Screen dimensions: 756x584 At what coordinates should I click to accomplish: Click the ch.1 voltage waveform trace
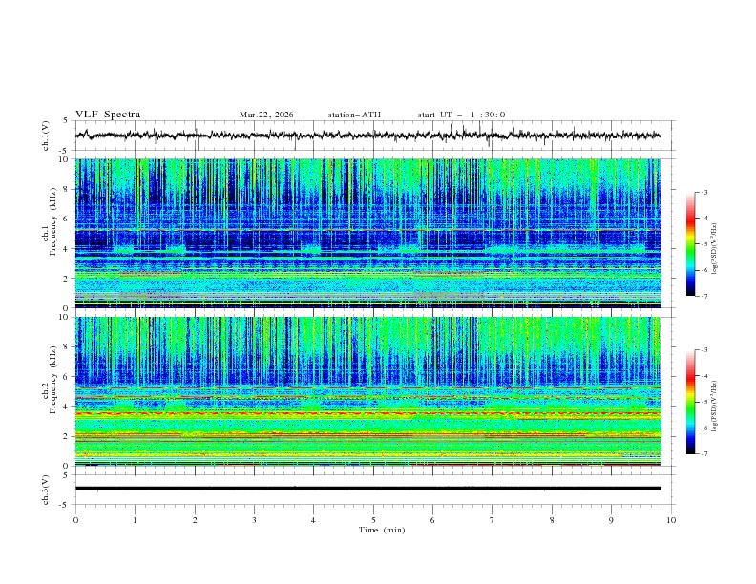(x=367, y=136)
